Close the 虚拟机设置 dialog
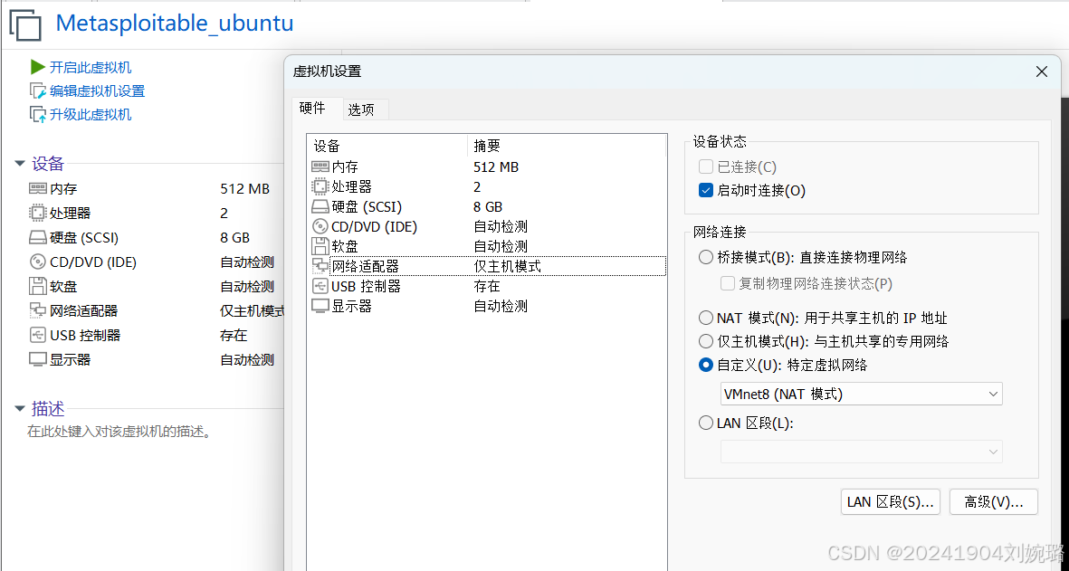Viewport: 1069px width, 571px height. (1041, 71)
